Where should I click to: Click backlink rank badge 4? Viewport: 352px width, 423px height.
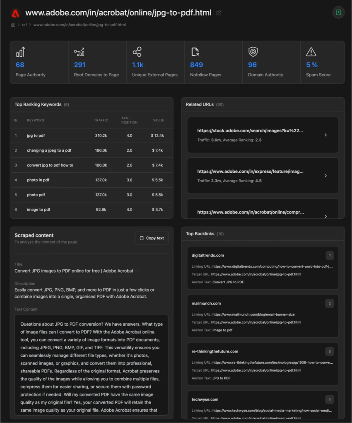click(330, 399)
